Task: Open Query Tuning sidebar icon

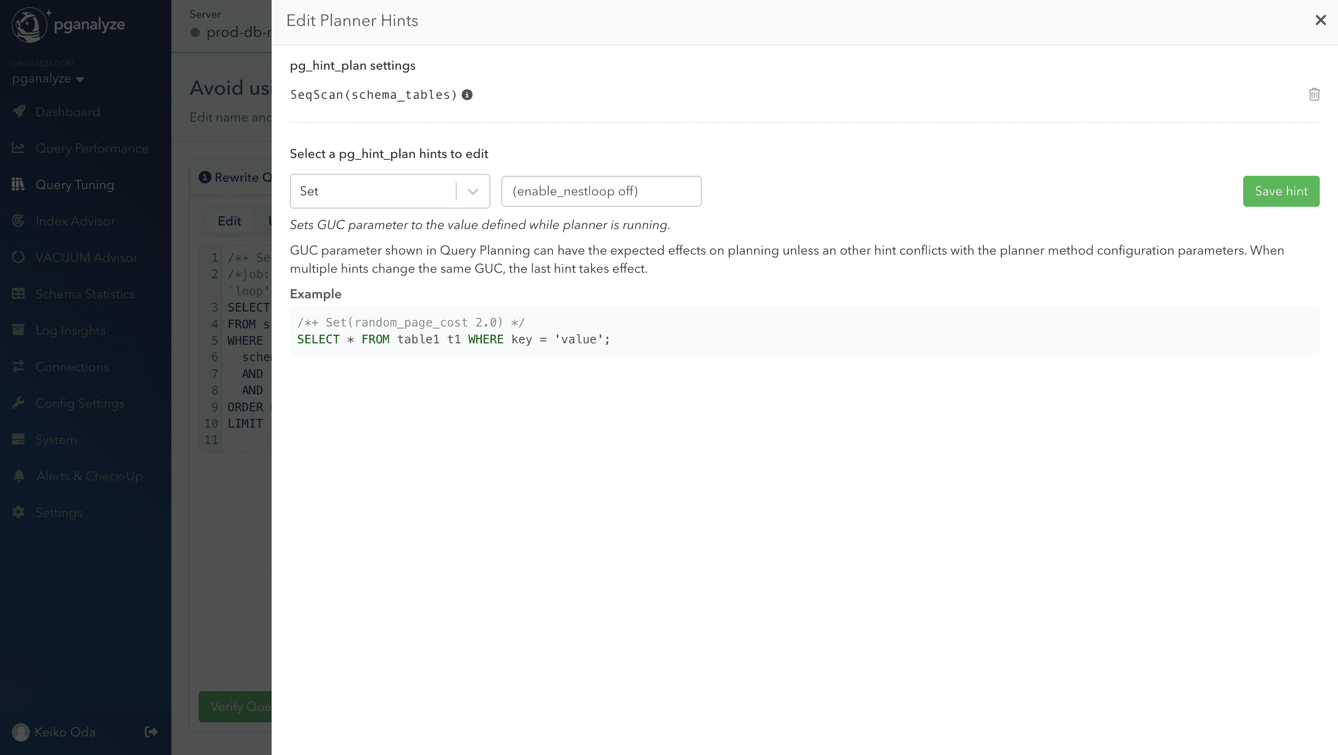Action: pos(19,184)
